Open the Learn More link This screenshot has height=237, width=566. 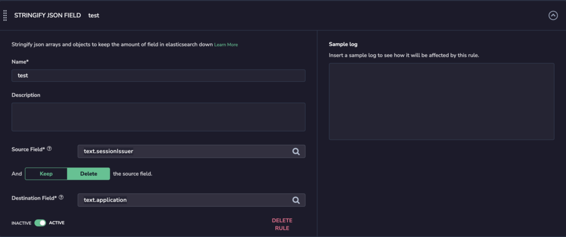click(226, 45)
